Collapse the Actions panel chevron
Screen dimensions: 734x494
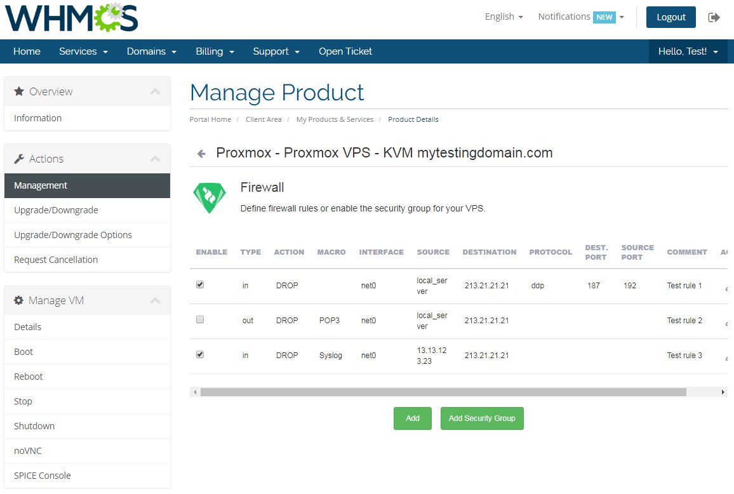point(156,159)
